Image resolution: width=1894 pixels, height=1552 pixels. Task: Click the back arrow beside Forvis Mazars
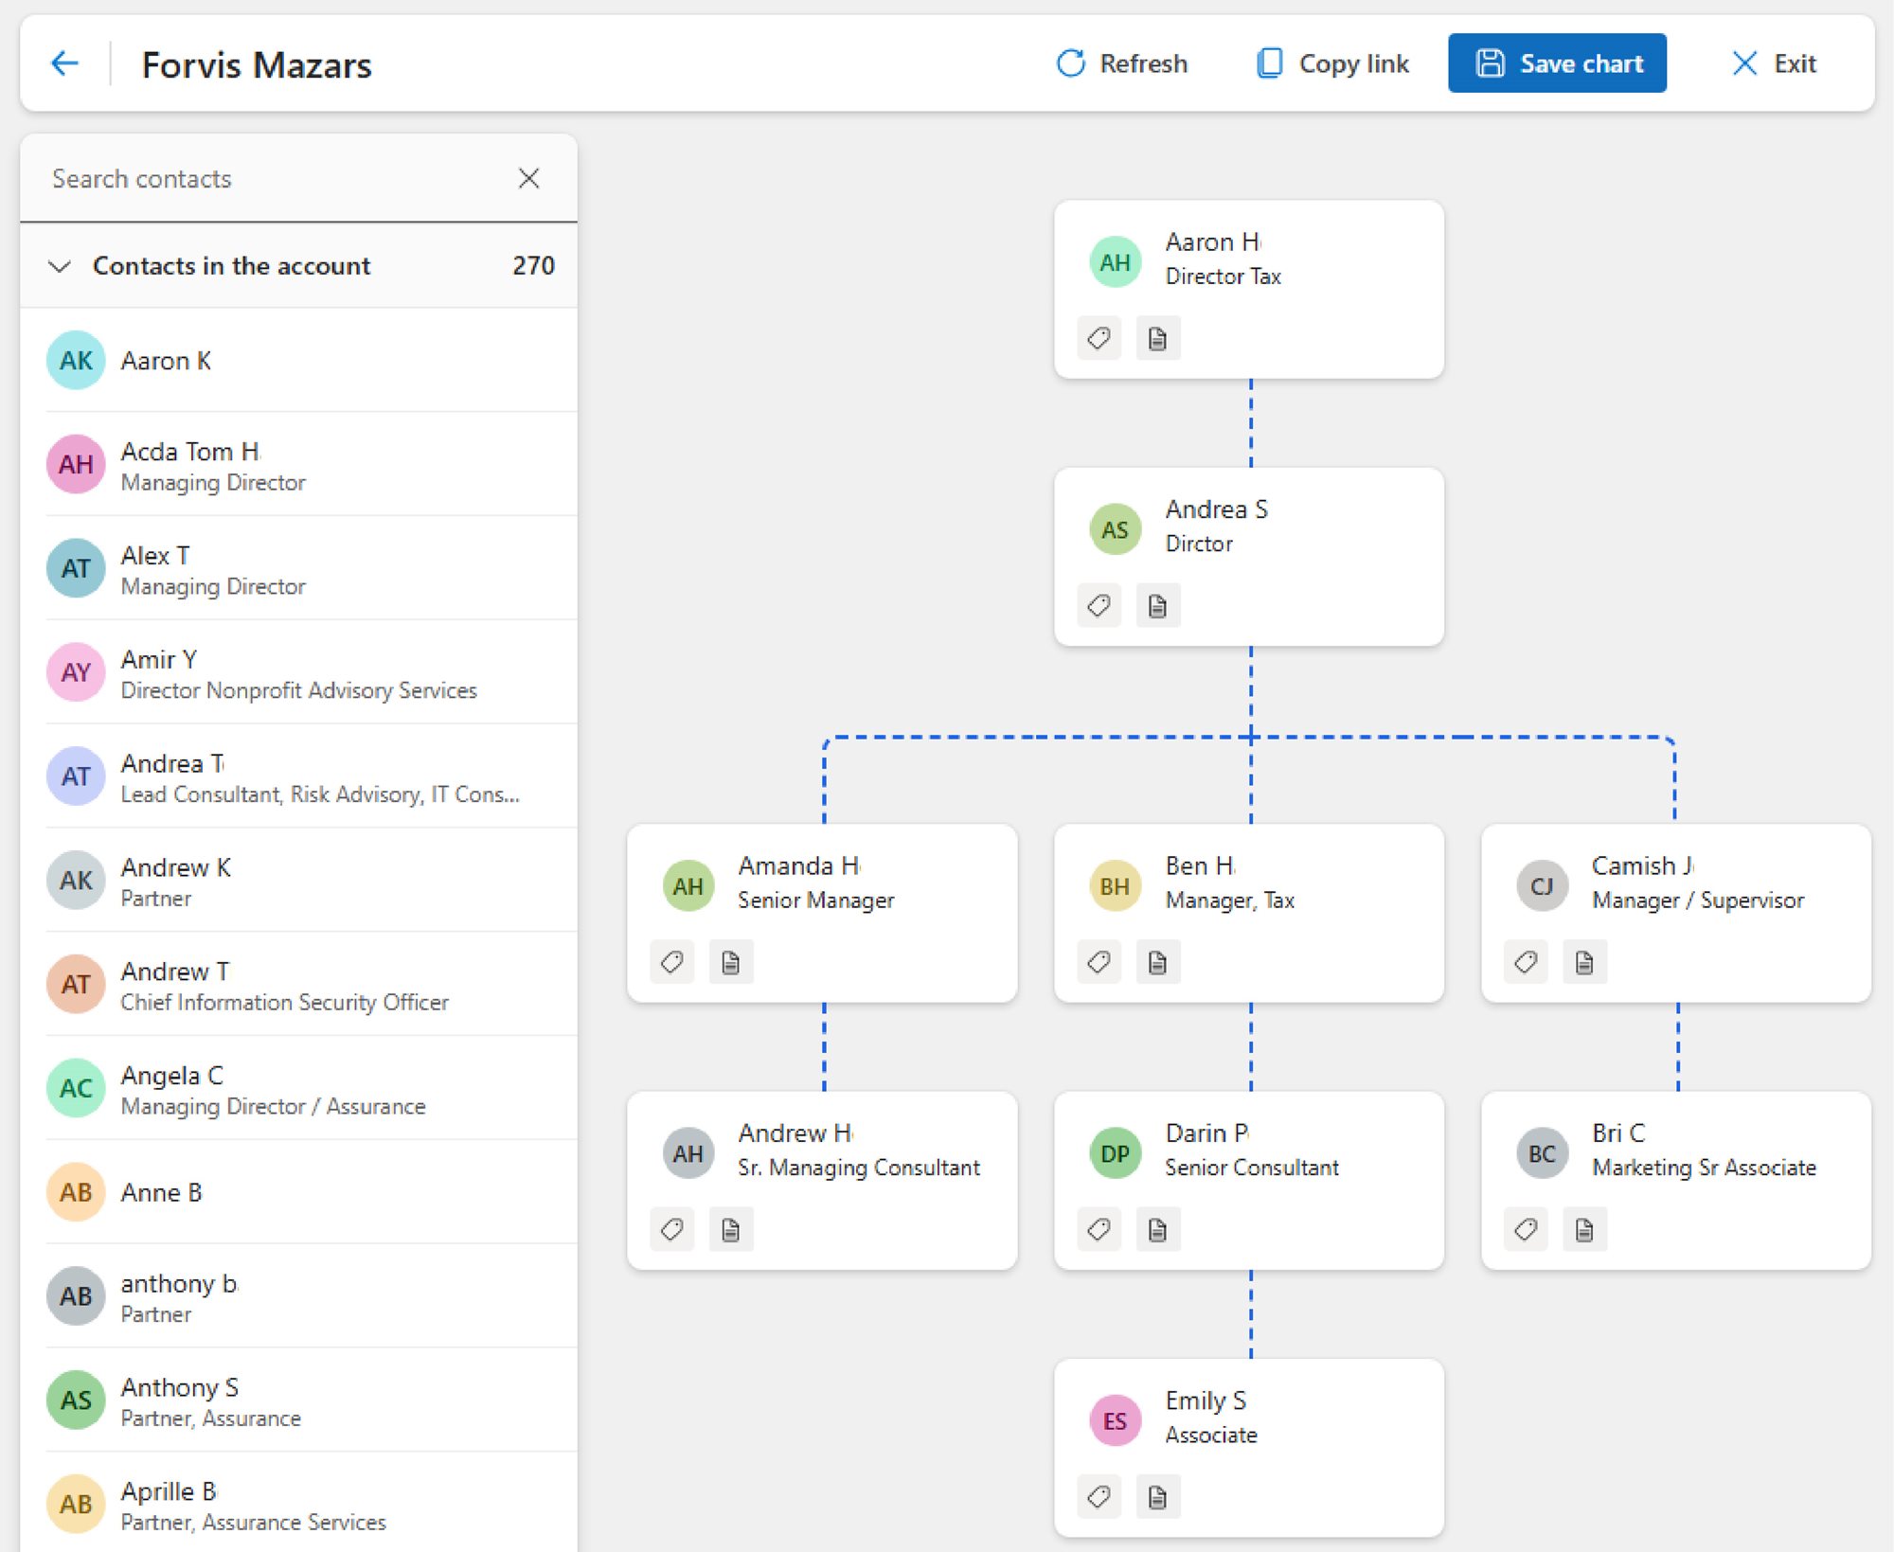[x=63, y=63]
